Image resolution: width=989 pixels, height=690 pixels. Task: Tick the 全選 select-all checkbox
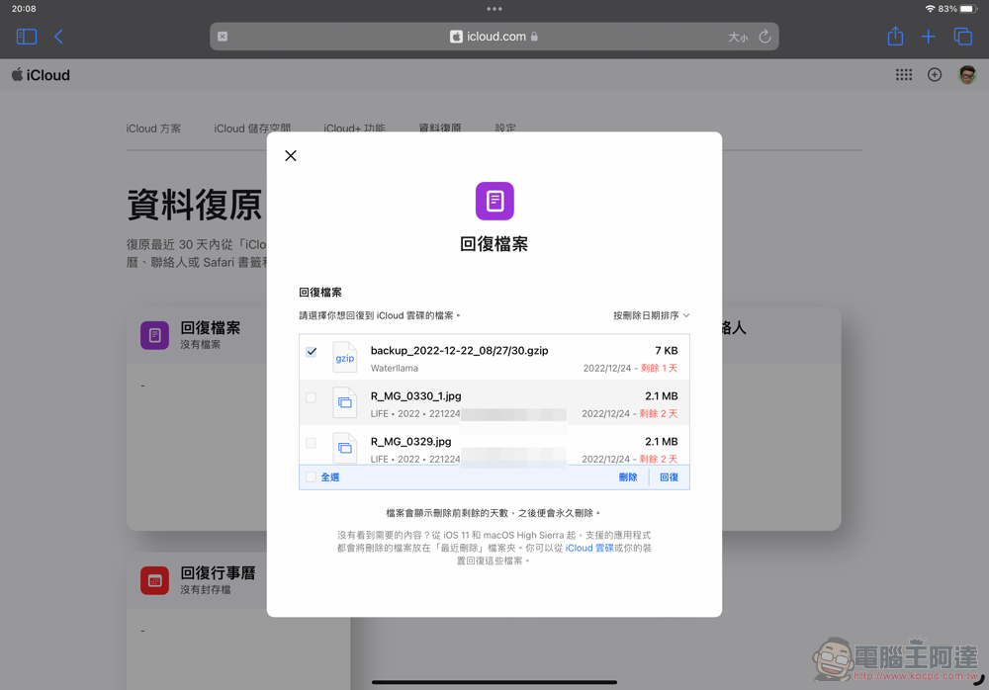coord(312,477)
